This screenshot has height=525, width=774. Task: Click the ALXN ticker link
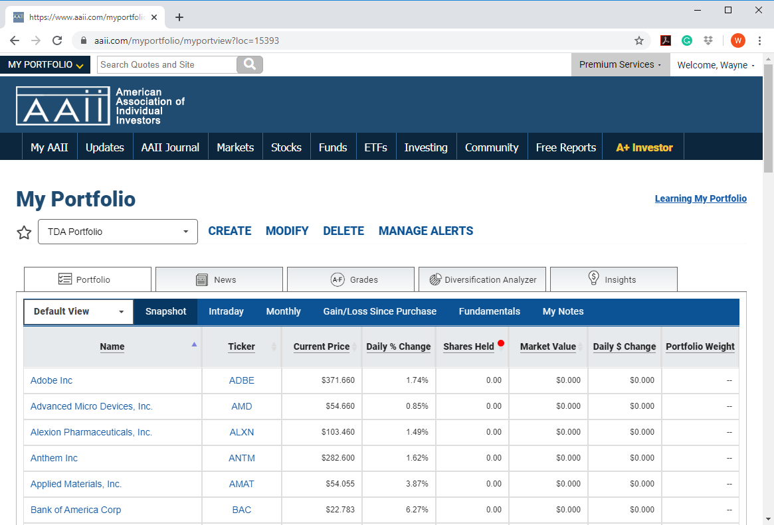coord(241,432)
